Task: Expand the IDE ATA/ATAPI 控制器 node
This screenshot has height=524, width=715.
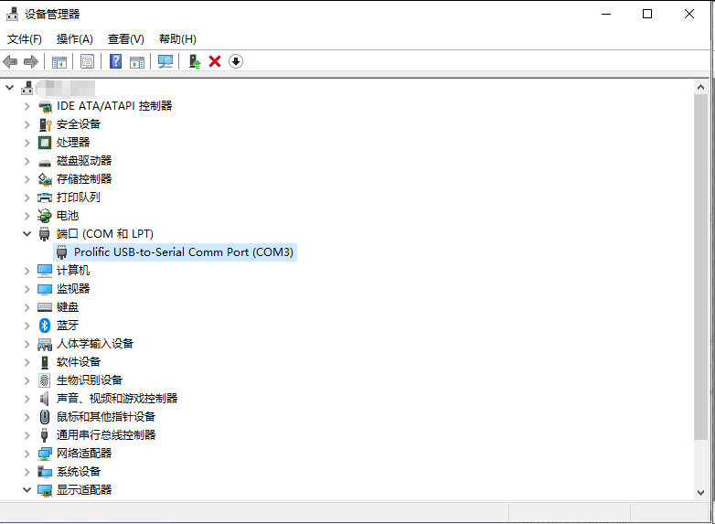Action: click(x=27, y=106)
